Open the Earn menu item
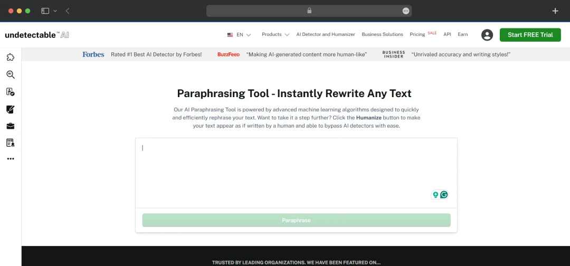The height and width of the screenshot is (266, 570). [x=463, y=34]
